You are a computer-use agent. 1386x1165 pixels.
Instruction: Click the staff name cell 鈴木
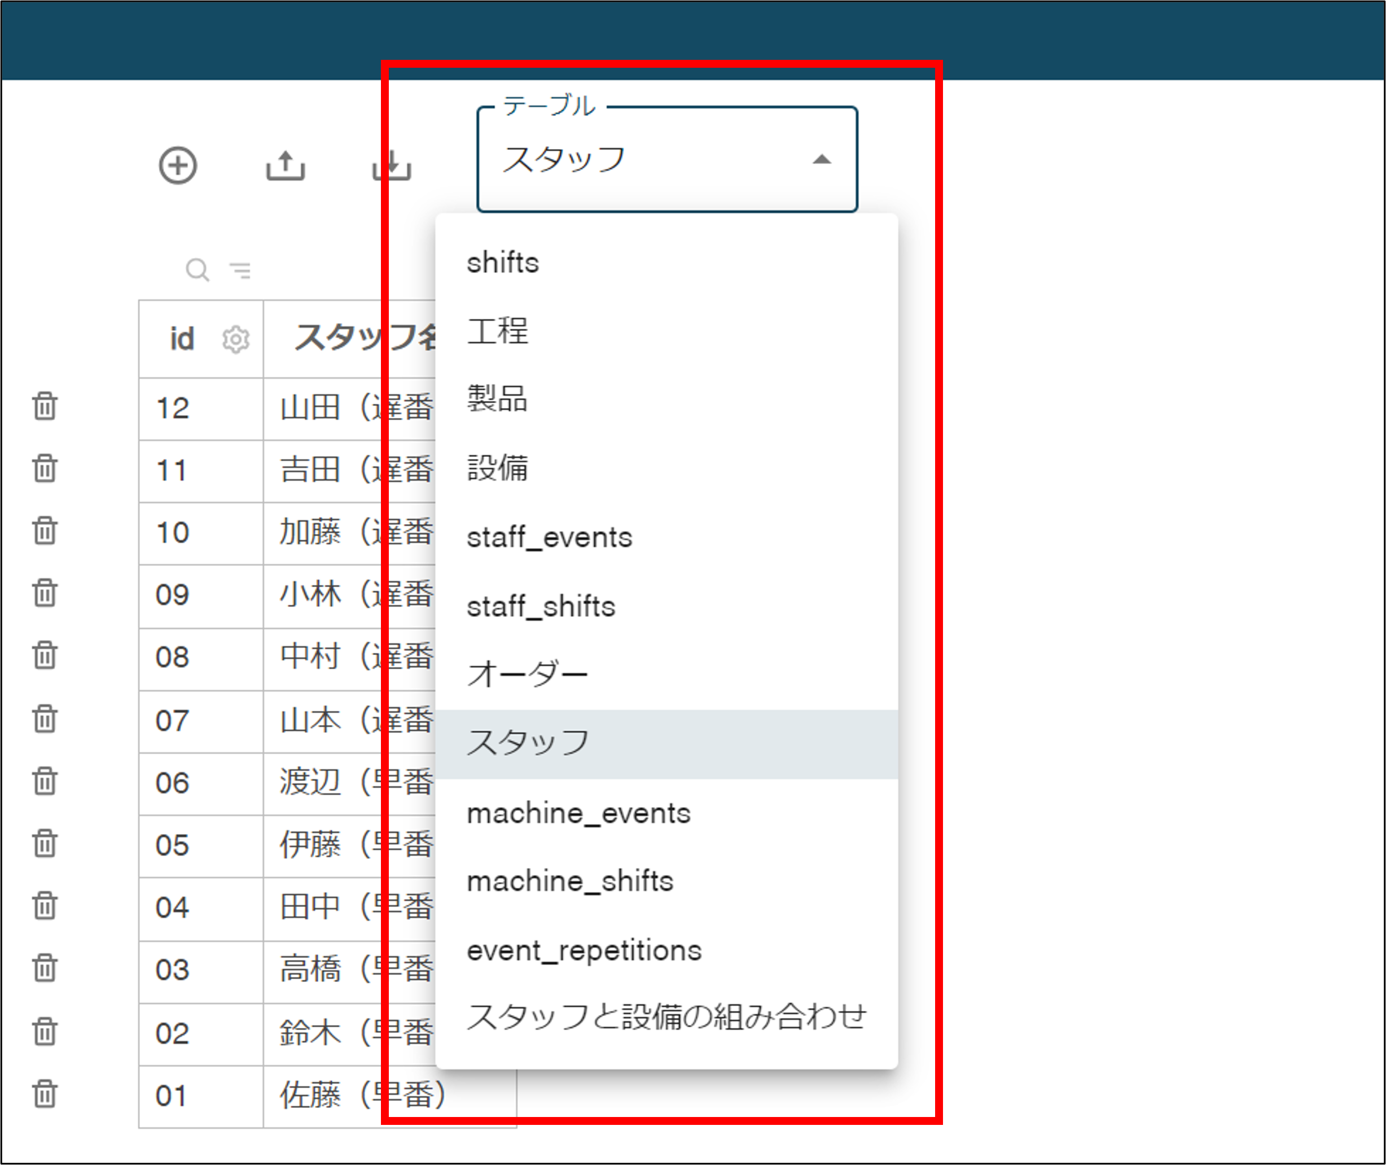[350, 1034]
